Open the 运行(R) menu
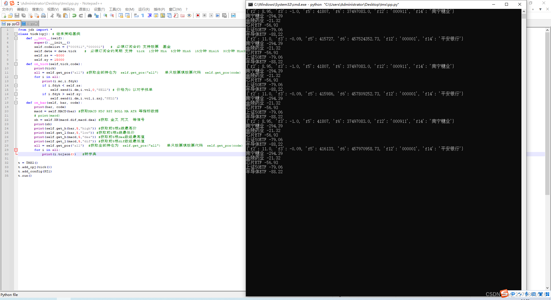The image size is (551, 300). point(144,9)
